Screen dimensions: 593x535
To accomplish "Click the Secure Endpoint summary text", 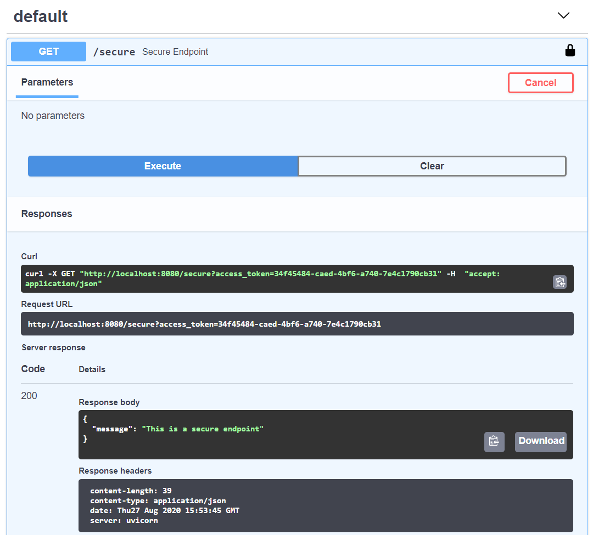I will point(176,52).
